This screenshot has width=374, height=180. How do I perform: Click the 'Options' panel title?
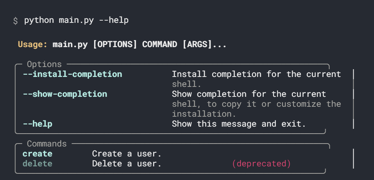44,64
